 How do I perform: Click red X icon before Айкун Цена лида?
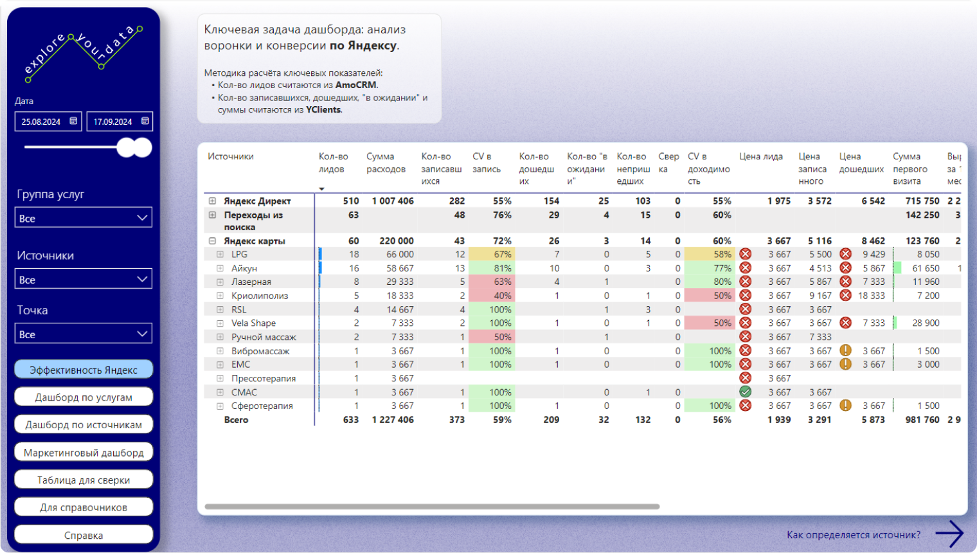746,267
